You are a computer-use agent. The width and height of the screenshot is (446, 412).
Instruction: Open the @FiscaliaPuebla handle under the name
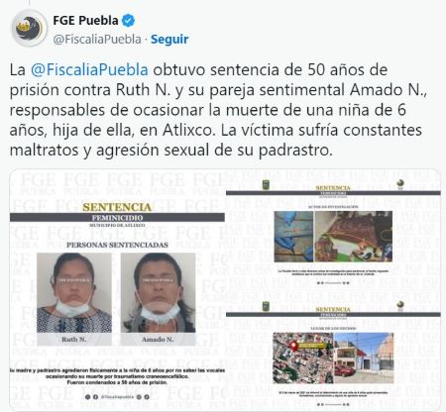pyautogui.click(x=97, y=40)
